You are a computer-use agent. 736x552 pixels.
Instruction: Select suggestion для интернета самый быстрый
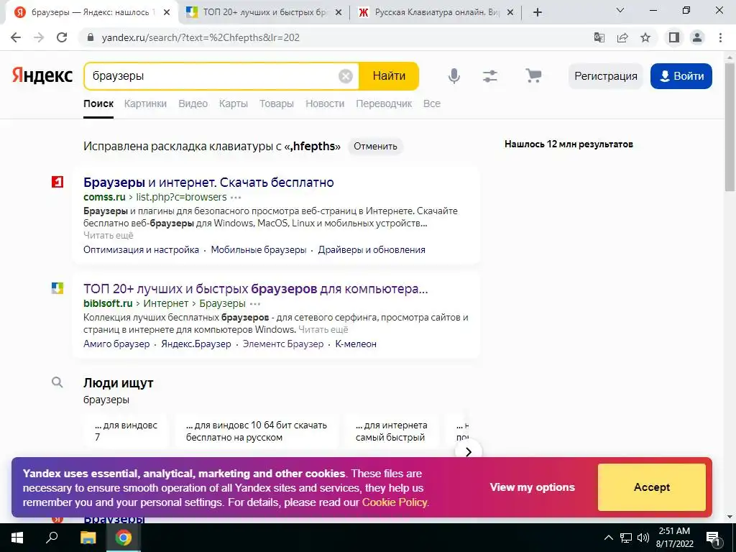point(392,431)
